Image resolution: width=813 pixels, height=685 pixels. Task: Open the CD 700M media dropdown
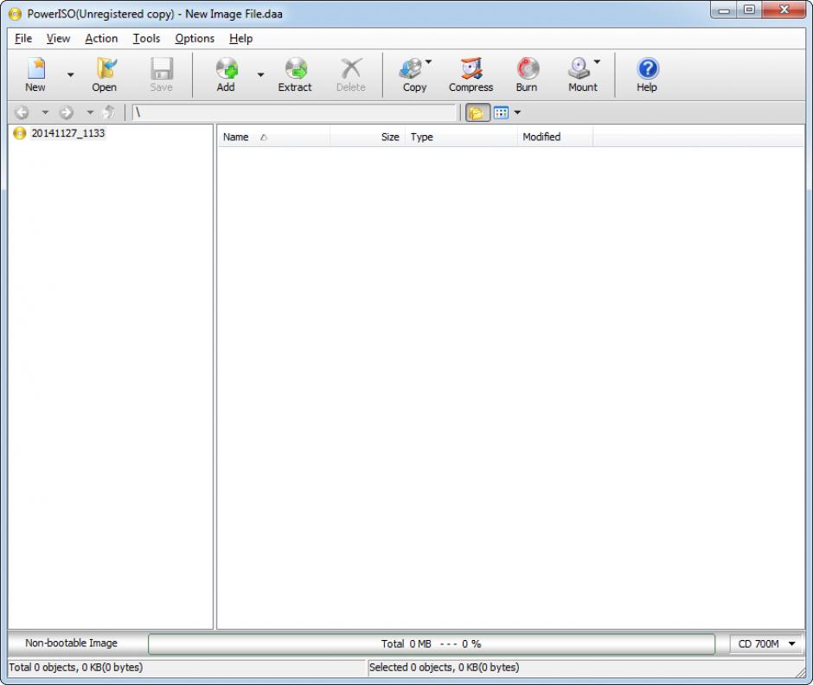(x=766, y=643)
